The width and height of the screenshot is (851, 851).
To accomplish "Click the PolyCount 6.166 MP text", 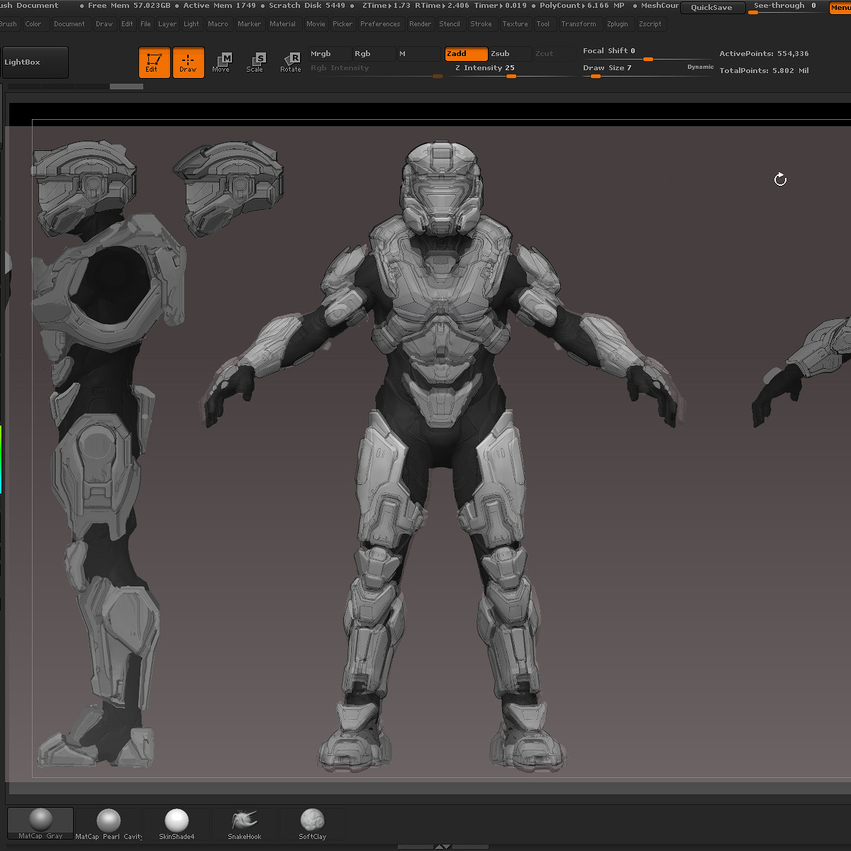I will click(582, 6).
